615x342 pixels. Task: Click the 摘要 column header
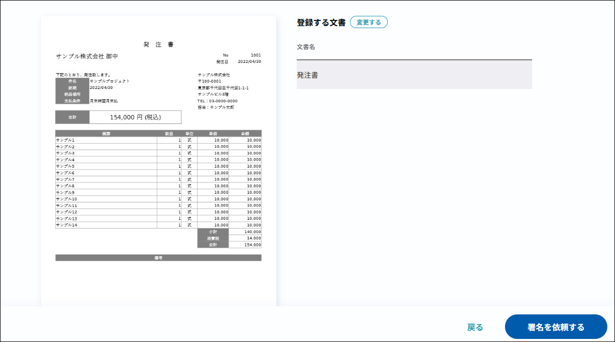pos(106,133)
